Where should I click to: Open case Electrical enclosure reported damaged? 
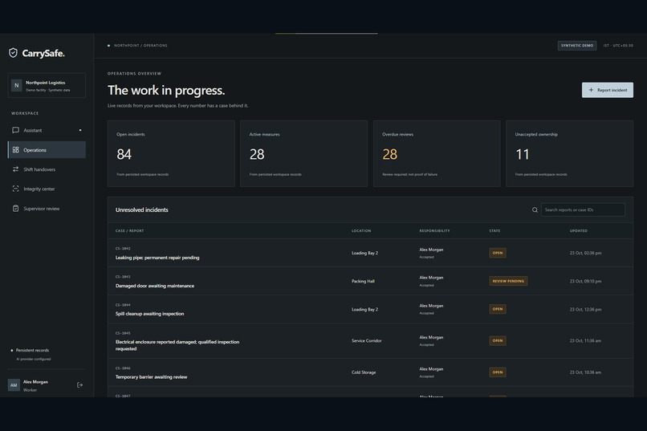177,345
